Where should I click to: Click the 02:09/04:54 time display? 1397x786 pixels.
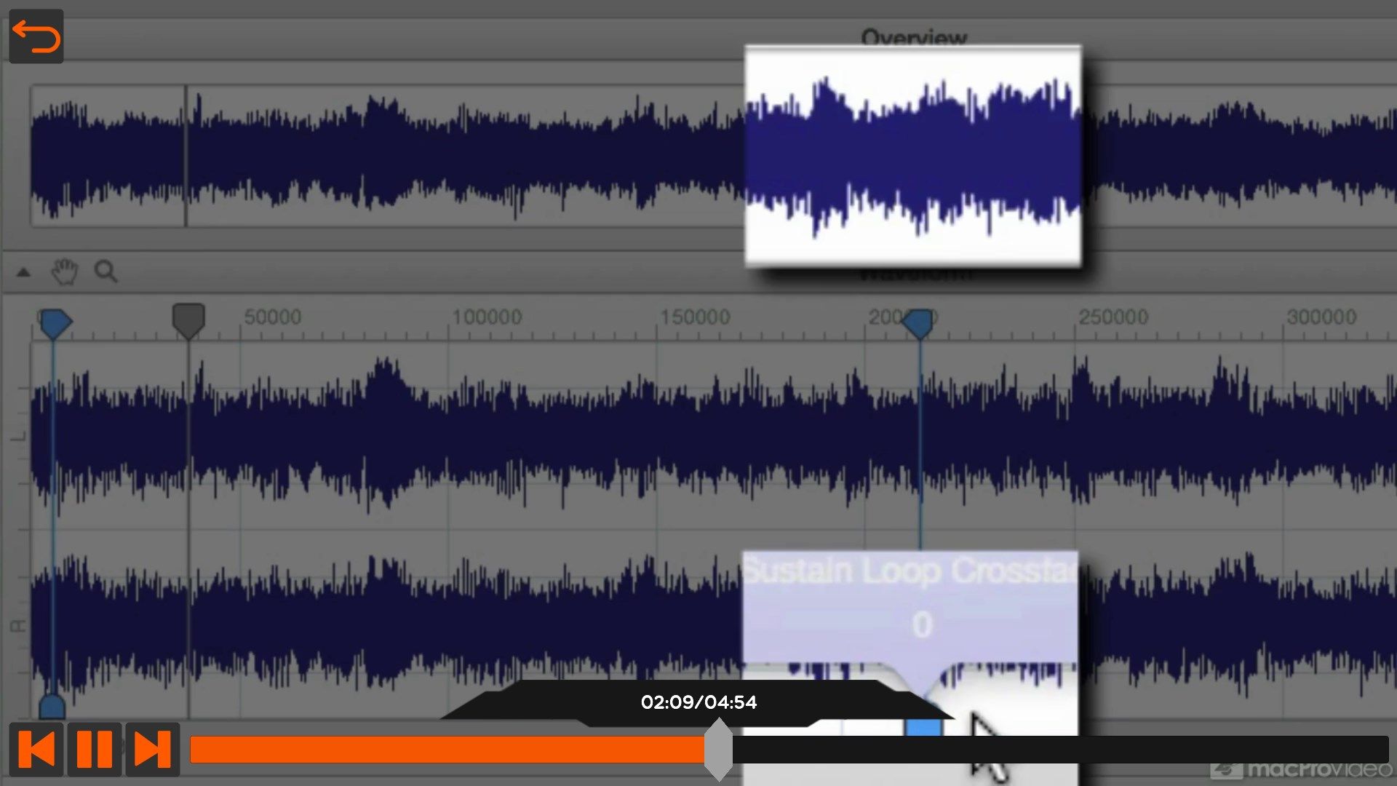pyautogui.click(x=698, y=702)
